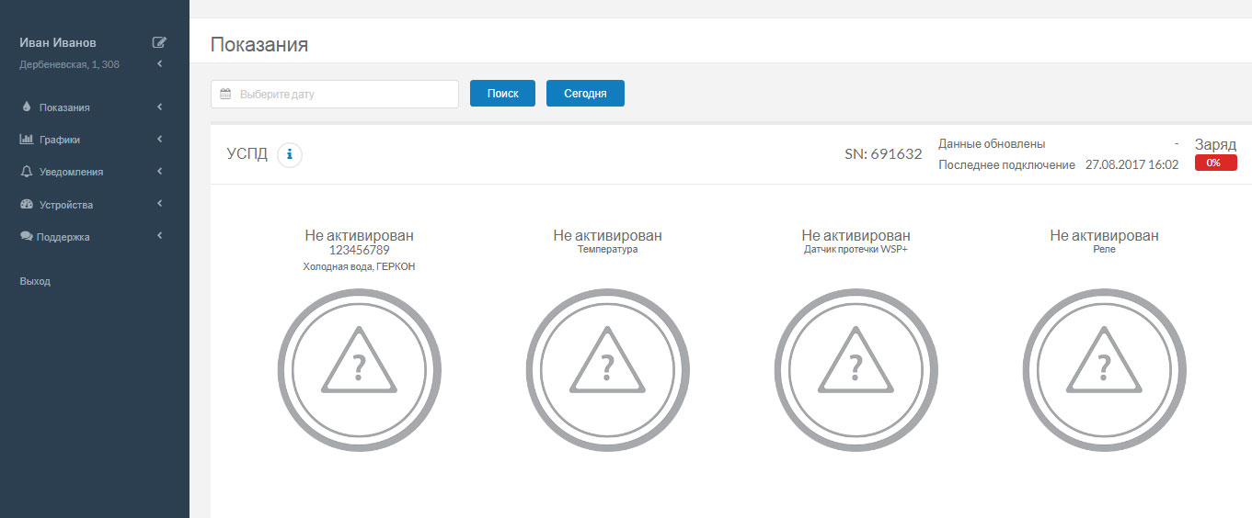The height and width of the screenshot is (518, 1252).
Task: Click the warning circle for Температура sensor
Action: coord(608,370)
